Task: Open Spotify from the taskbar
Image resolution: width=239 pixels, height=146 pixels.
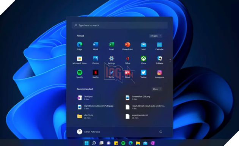Action: 123,143
